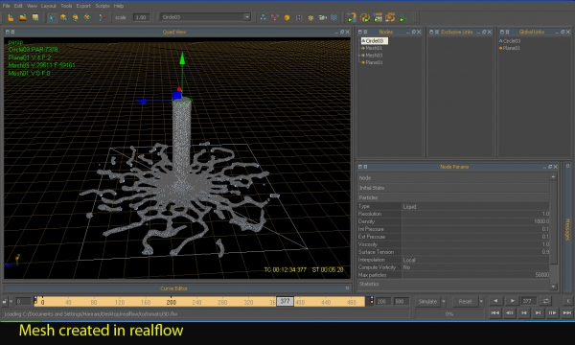Click the Simulate button
This screenshot has width=575, height=345.
pyautogui.click(x=427, y=301)
